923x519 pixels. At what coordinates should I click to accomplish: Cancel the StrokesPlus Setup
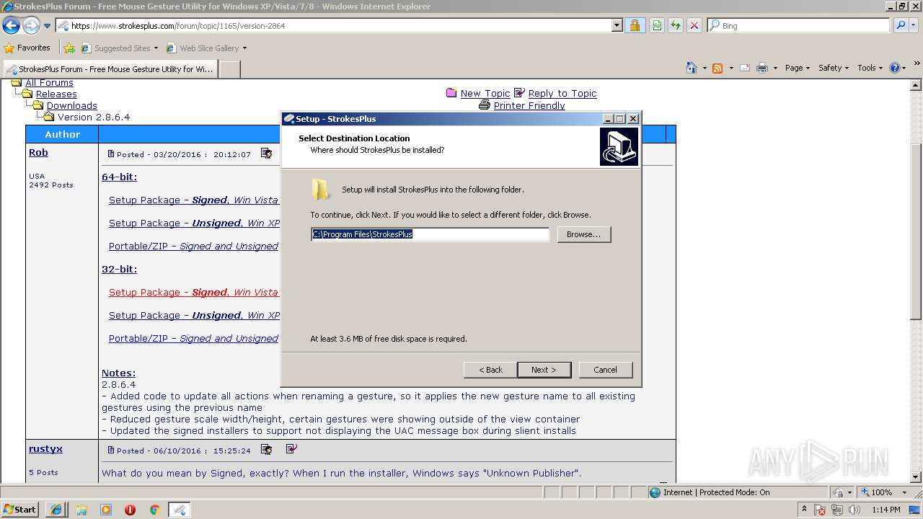[x=605, y=370]
